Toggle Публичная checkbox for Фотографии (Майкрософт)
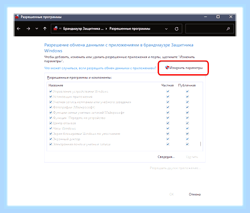Viewport: 250px width, 213px height. point(187,107)
